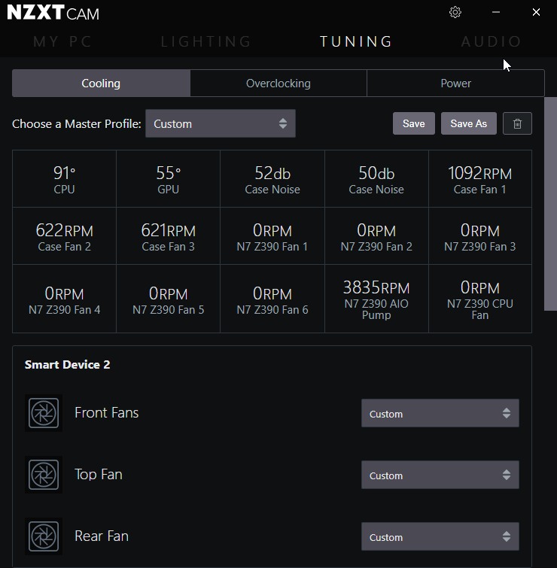Viewport: 557px width, 568px height.
Task: Click the 52db Case Noise tile
Action: pyautogui.click(x=272, y=179)
